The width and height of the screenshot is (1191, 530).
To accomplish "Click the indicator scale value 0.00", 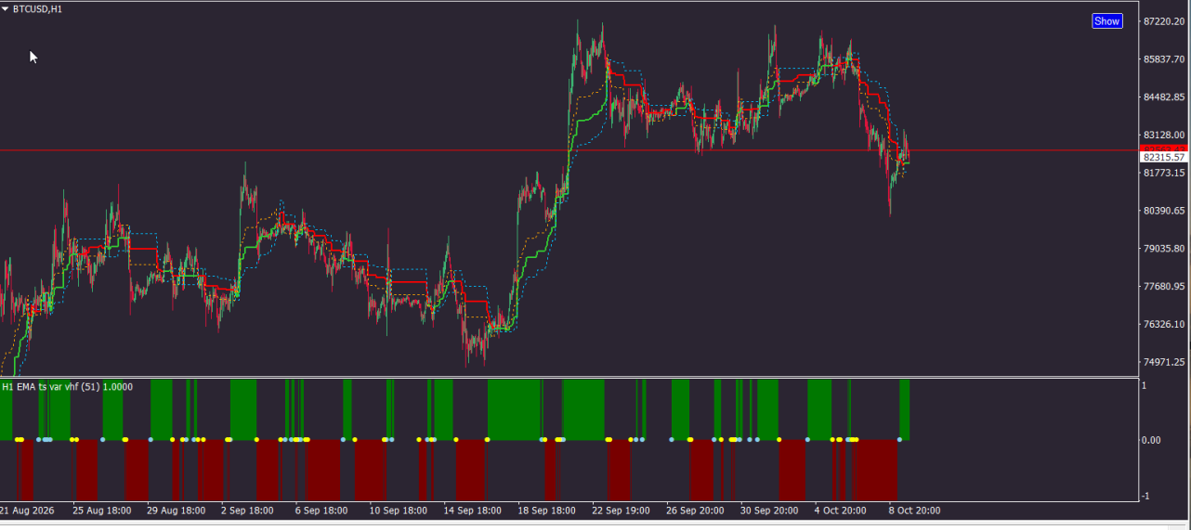I will click(1151, 440).
